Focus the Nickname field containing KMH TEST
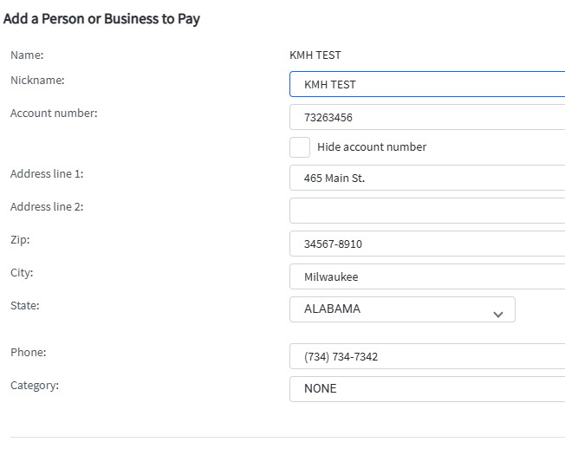This screenshot has width=565, height=455. point(427,84)
